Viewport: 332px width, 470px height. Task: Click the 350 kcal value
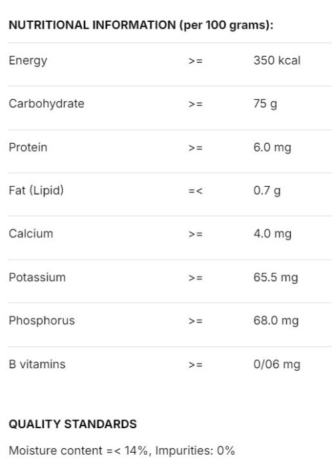click(x=277, y=60)
